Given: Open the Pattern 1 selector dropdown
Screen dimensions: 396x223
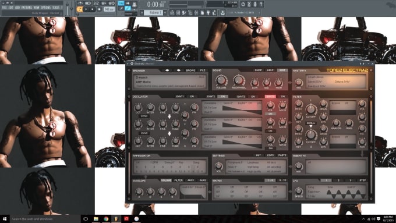Looking at the screenshot, I should pos(153,12).
